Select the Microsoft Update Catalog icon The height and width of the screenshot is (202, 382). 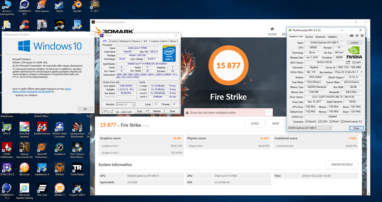point(24,191)
